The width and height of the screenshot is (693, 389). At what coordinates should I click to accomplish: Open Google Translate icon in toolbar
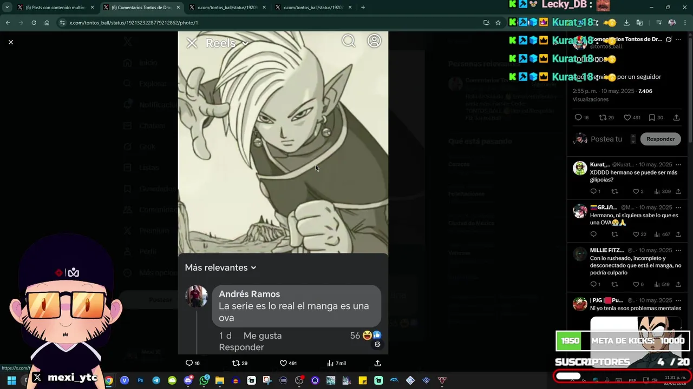[x=639, y=23]
